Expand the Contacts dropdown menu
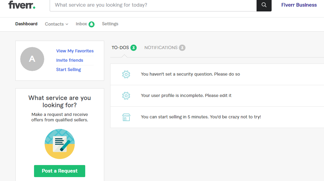Image resolution: width=324 pixels, height=181 pixels. click(56, 24)
